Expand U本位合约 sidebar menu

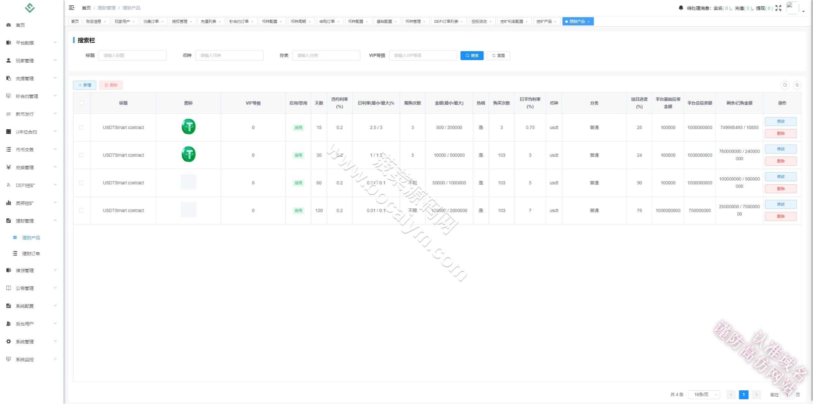click(32, 132)
